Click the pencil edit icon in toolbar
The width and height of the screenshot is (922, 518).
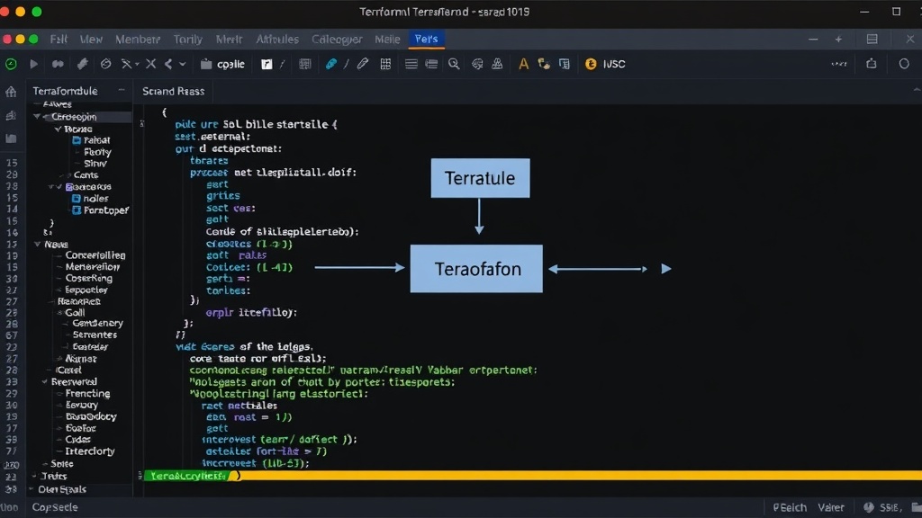pos(363,64)
